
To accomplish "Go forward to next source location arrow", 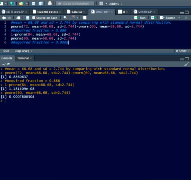I will point(9,18).
